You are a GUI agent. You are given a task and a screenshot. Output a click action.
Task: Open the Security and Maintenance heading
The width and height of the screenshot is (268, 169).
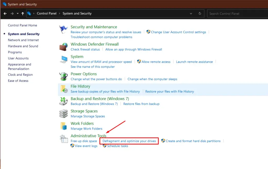pyautogui.click(x=94, y=27)
